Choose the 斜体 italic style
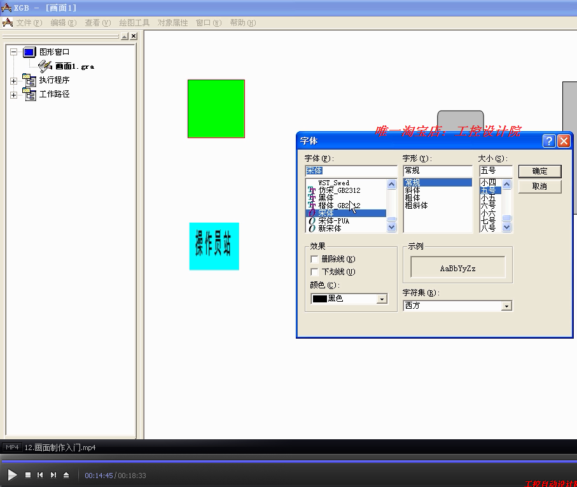Image resolution: width=577 pixels, height=487 pixels. point(412,190)
